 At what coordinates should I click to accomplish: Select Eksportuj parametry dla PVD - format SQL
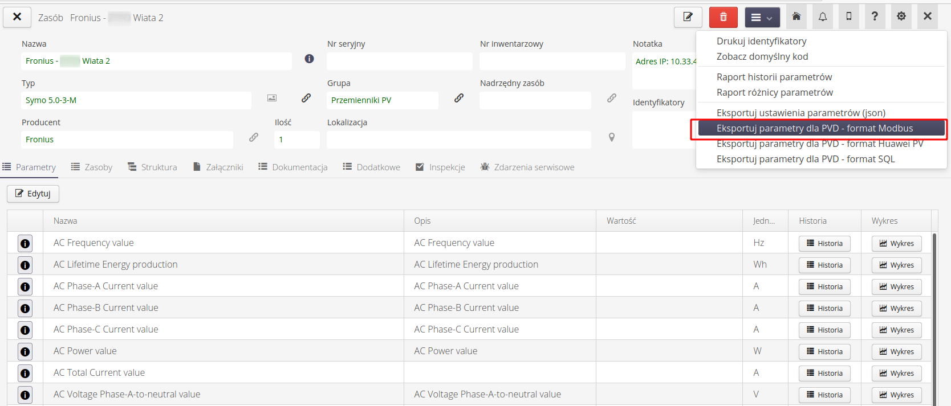pos(805,159)
